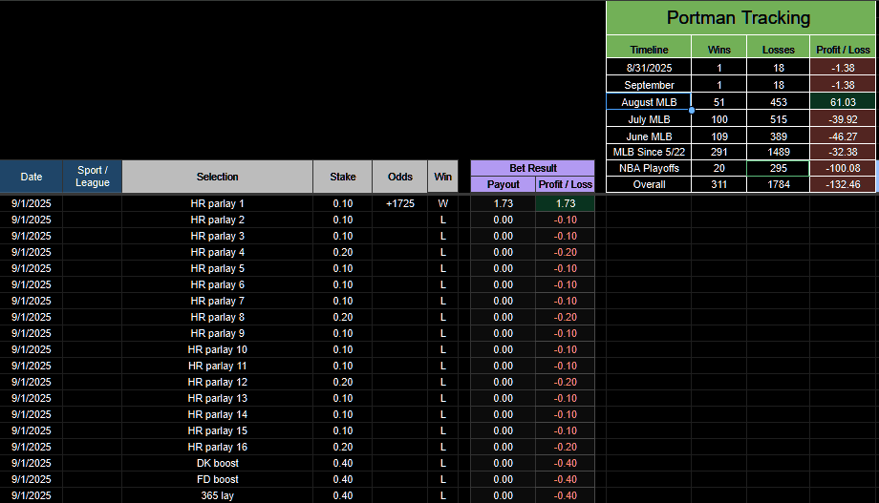Select the HR parlay 12 selection cell
The width and height of the screenshot is (879, 503).
coord(218,382)
